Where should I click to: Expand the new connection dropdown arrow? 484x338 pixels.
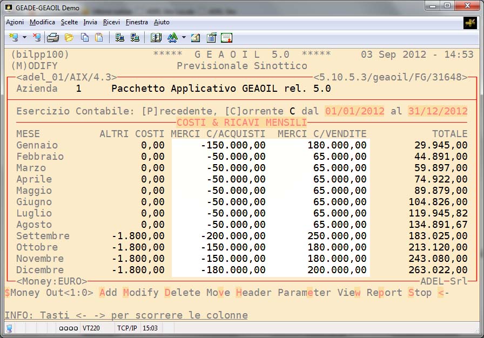point(24,37)
